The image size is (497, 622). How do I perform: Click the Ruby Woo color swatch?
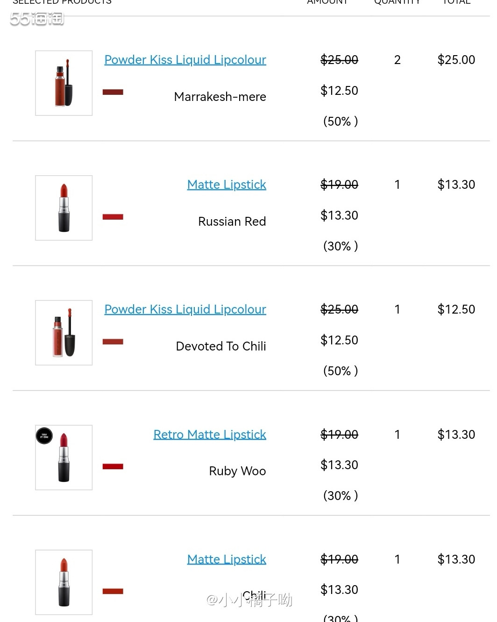113,466
